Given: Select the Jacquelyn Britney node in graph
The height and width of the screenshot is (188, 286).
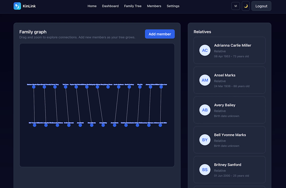Looking at the screenshot, I should click(x=97, y=87).
